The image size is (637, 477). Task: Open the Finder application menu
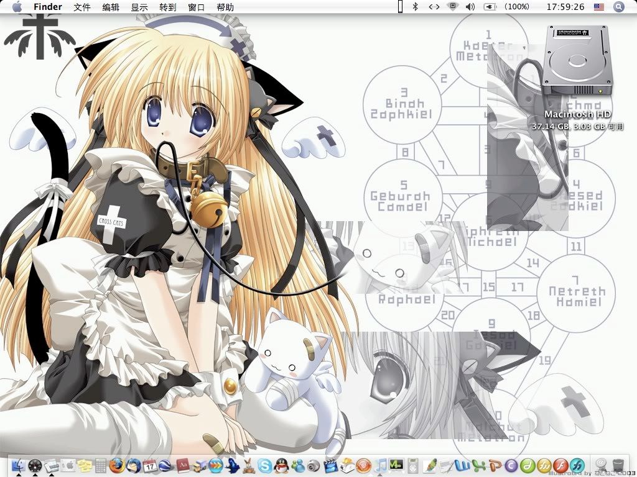click(48, 7)
